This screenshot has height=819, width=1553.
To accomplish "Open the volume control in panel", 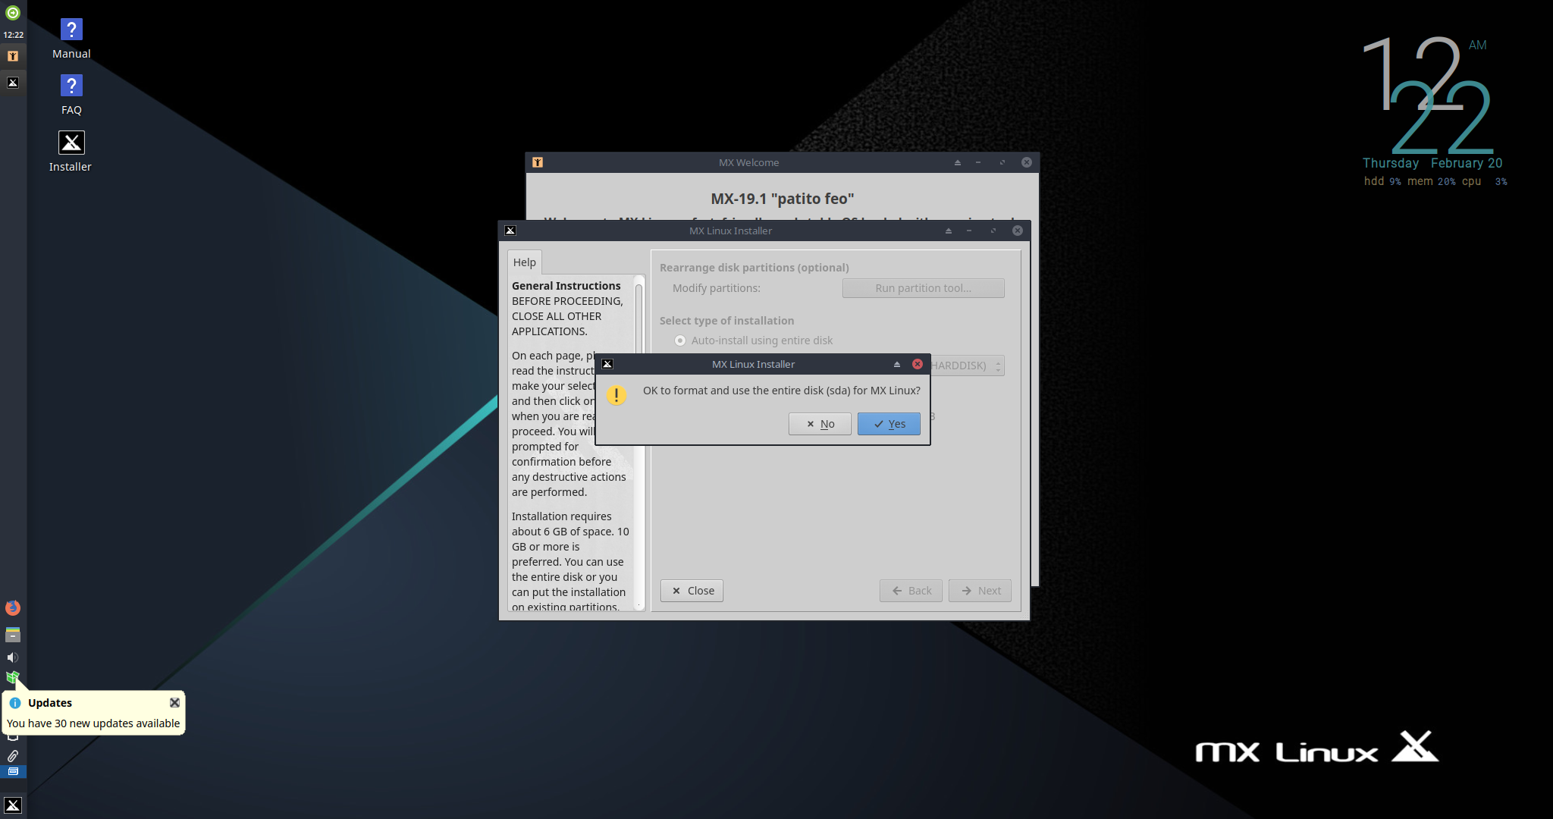I will [x=13, y=657].
